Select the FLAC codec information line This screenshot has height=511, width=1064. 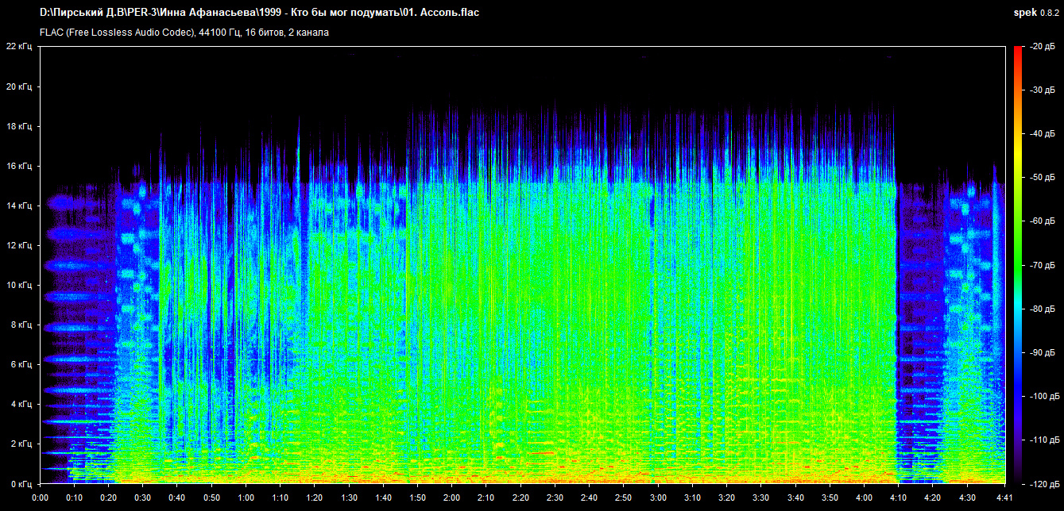pos(184,33)
